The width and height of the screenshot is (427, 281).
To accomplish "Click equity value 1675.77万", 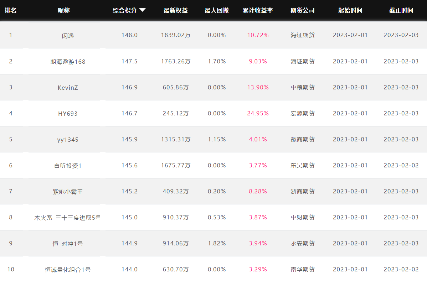I will pos(176,165).
